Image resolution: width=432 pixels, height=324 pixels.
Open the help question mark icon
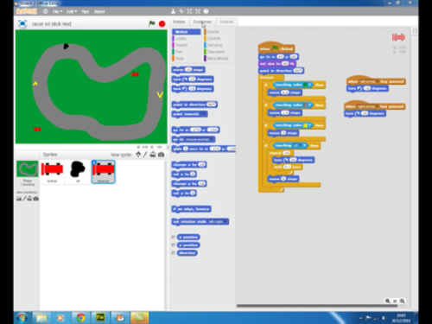point(206,11)
